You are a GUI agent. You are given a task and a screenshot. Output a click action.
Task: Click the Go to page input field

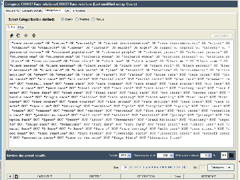(x=202, y=167)
